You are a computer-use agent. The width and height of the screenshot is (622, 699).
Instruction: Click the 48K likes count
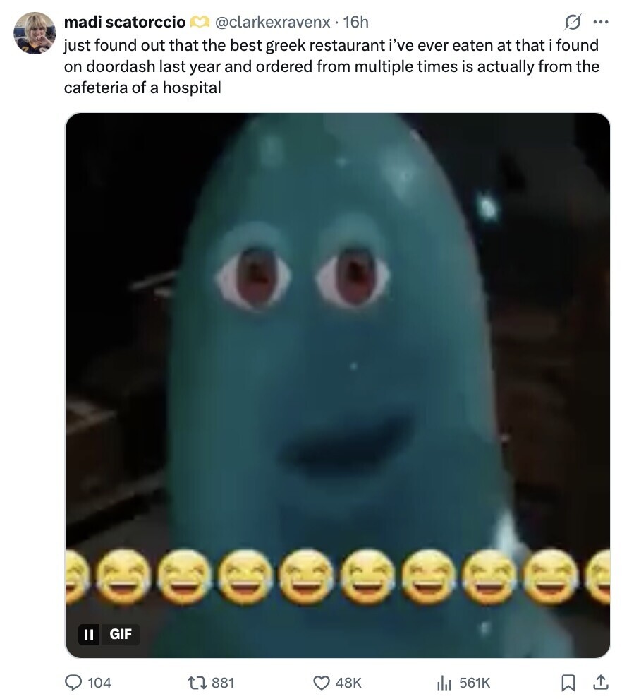coord(348,683)
